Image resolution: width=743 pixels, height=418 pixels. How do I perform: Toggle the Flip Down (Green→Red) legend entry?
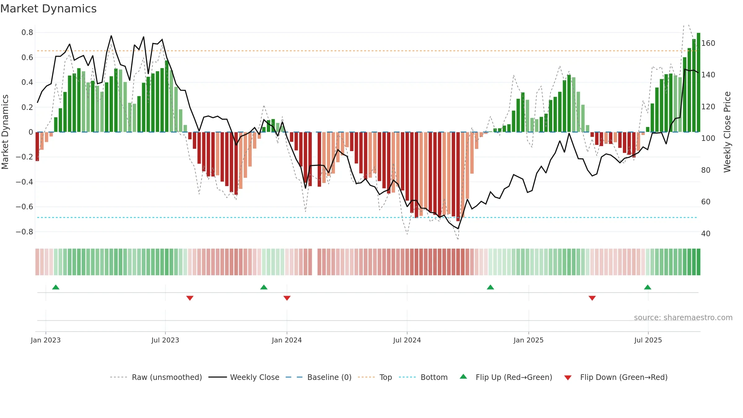click(615, 377)
